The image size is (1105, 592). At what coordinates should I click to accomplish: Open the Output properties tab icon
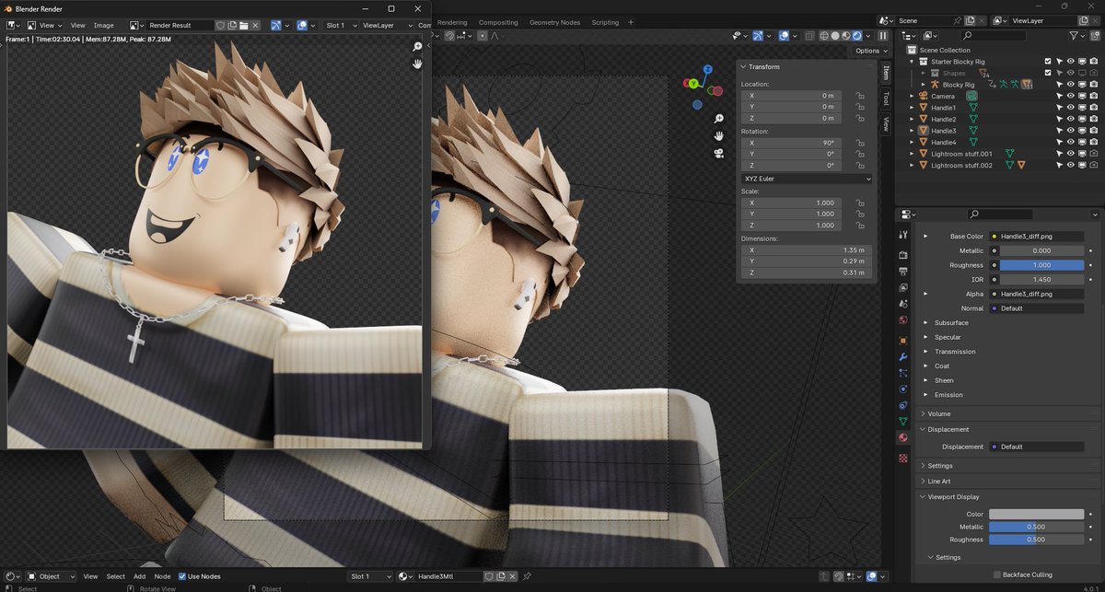point(902,272)
